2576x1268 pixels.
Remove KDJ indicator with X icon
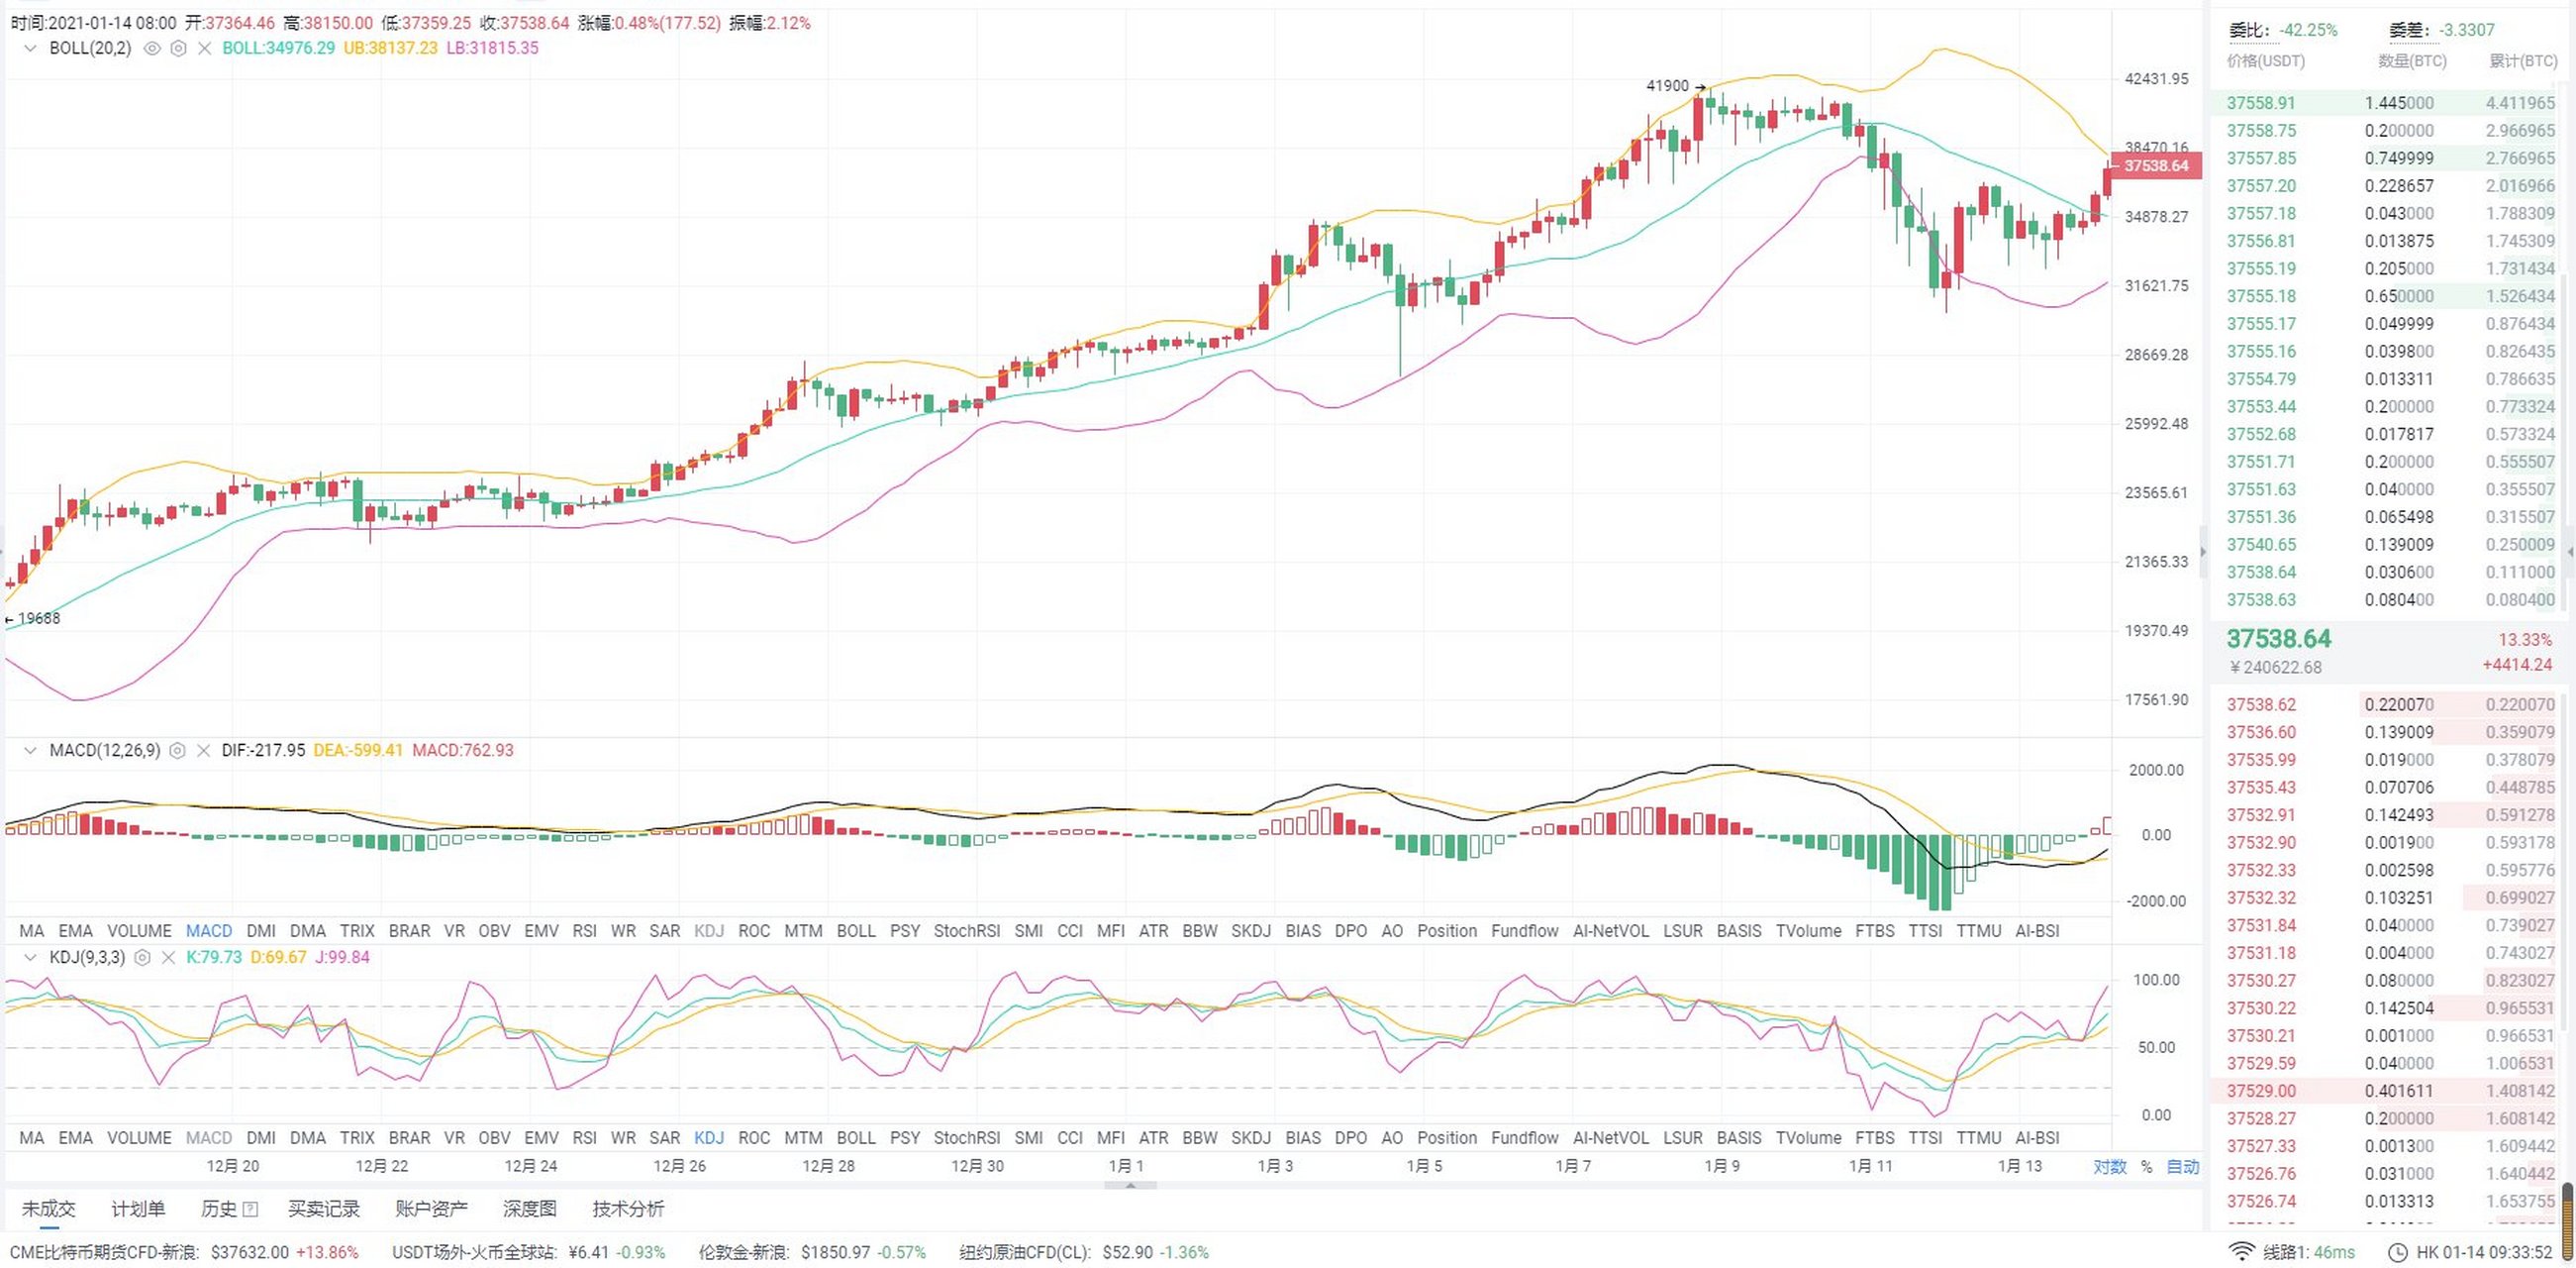tap(168, 958)
